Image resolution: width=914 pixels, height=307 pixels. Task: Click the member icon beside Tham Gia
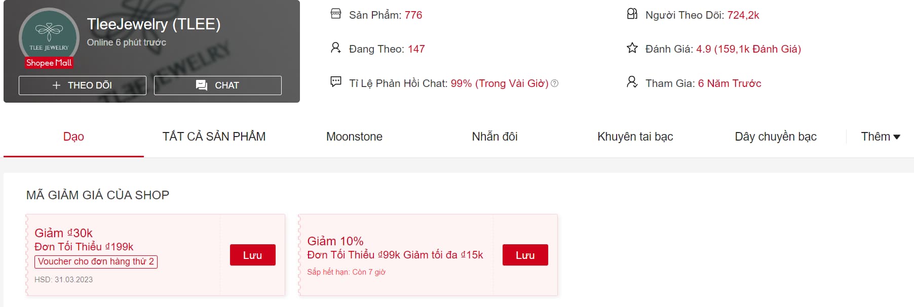coord(632,82)
